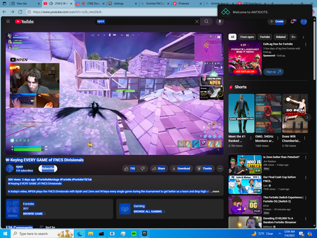Open the Zenn better than Peterbot thumbnail
The image size is (317, 238).
click(245, 164)
